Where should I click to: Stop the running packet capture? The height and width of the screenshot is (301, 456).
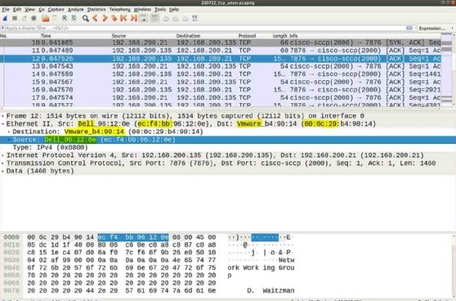[x=15, y=18]
